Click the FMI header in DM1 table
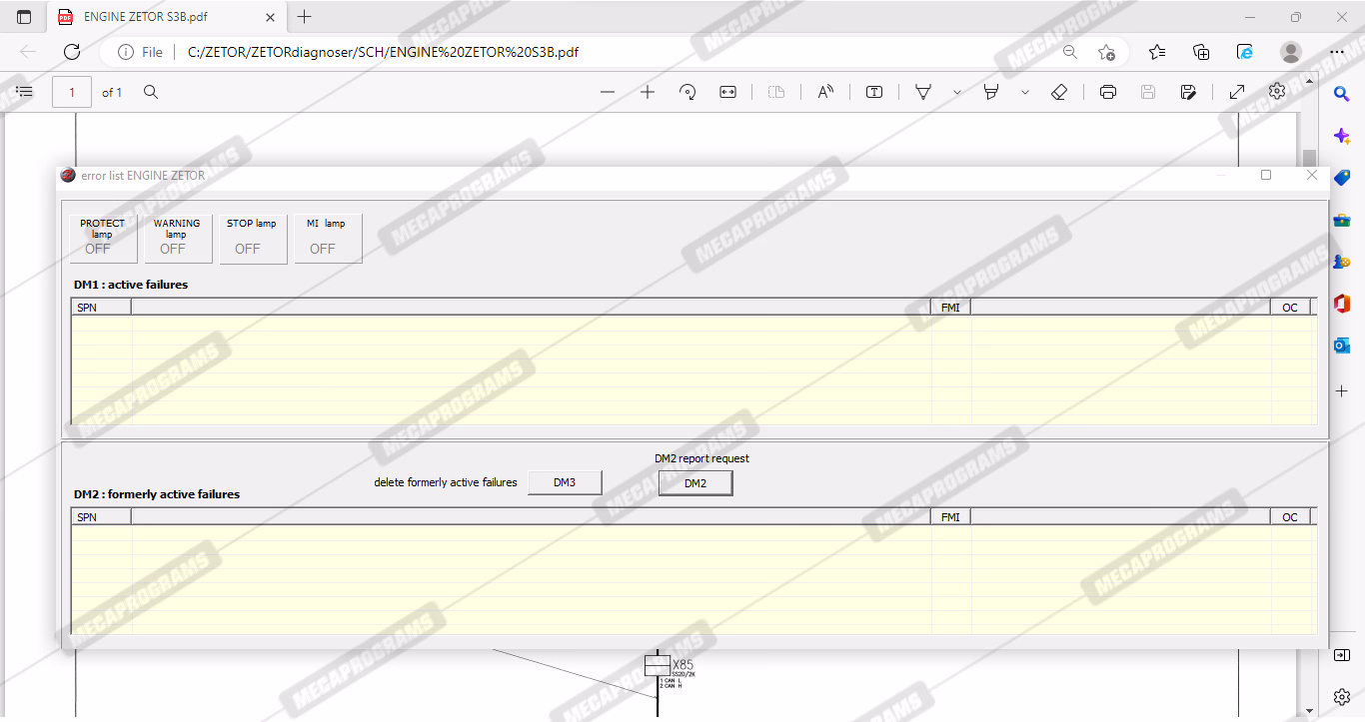Viewport: 1365px width, 722px height. [950, 307]
